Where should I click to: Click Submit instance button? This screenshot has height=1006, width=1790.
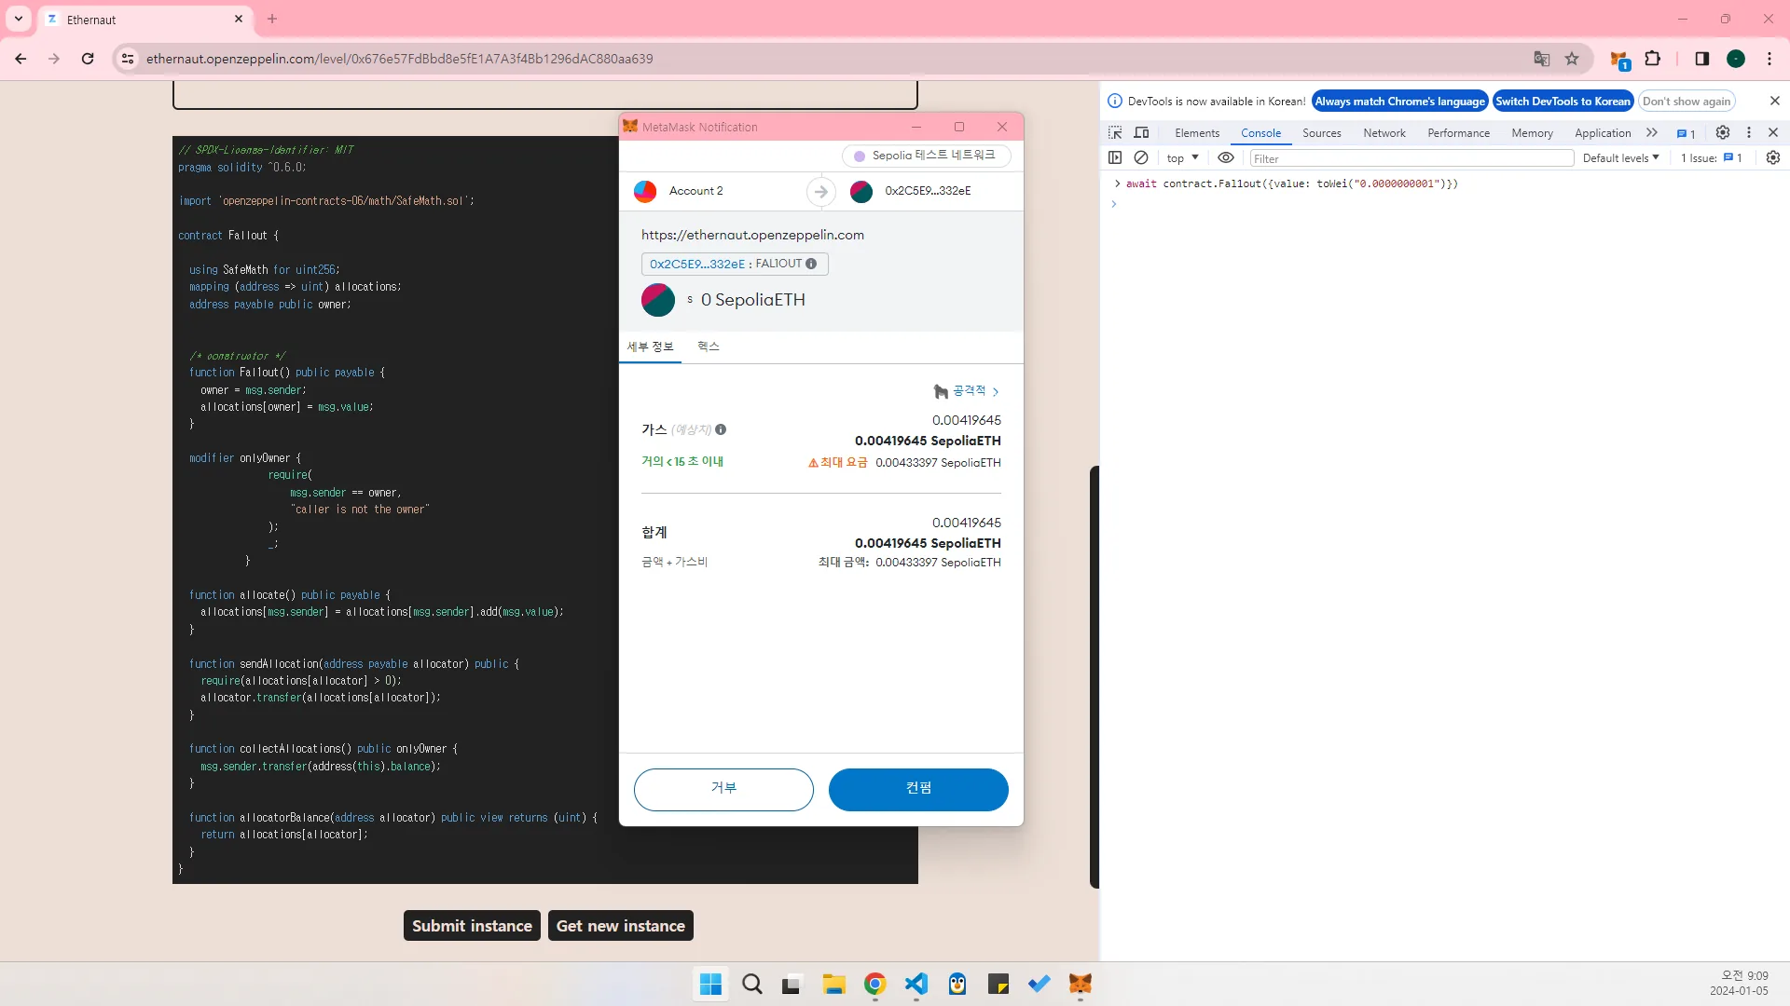(x=472, y=926)
